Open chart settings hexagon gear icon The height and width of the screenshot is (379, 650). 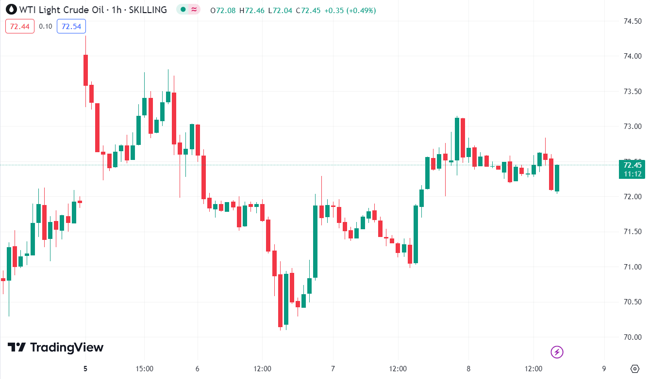pyautogui.click(x=634, y=369)
